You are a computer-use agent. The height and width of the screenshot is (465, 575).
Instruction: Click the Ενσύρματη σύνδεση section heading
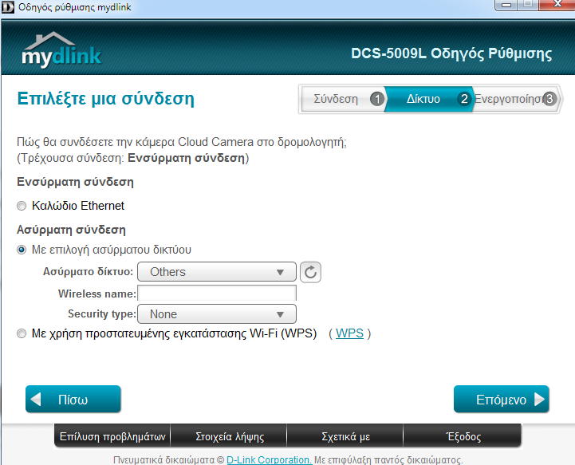point(75,182)
